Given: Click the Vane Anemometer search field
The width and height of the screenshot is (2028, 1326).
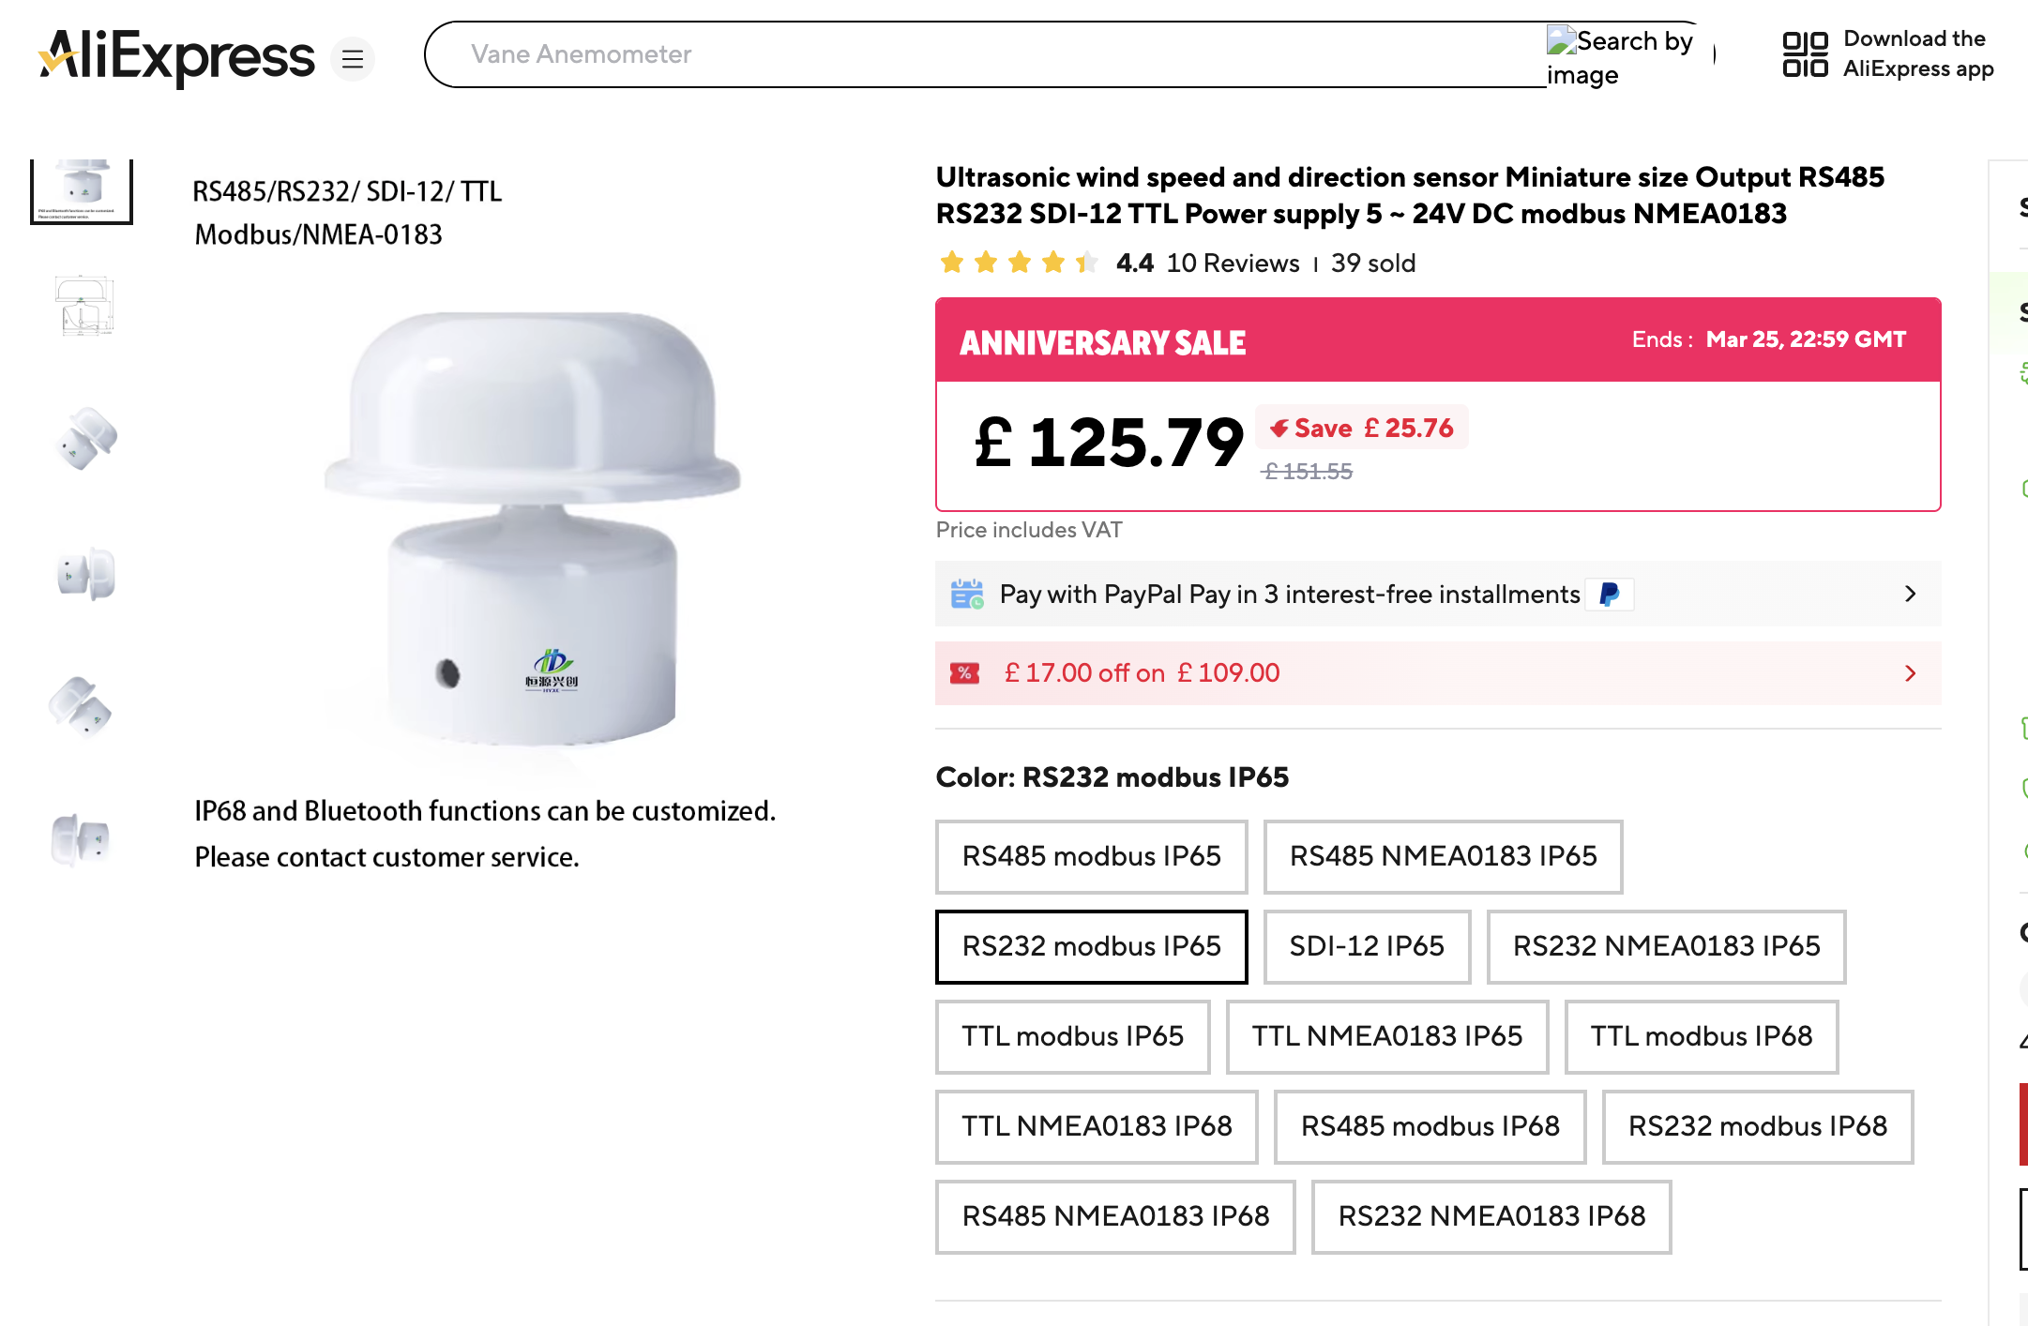Looking at the screenshot, I should tap(985, 54).
